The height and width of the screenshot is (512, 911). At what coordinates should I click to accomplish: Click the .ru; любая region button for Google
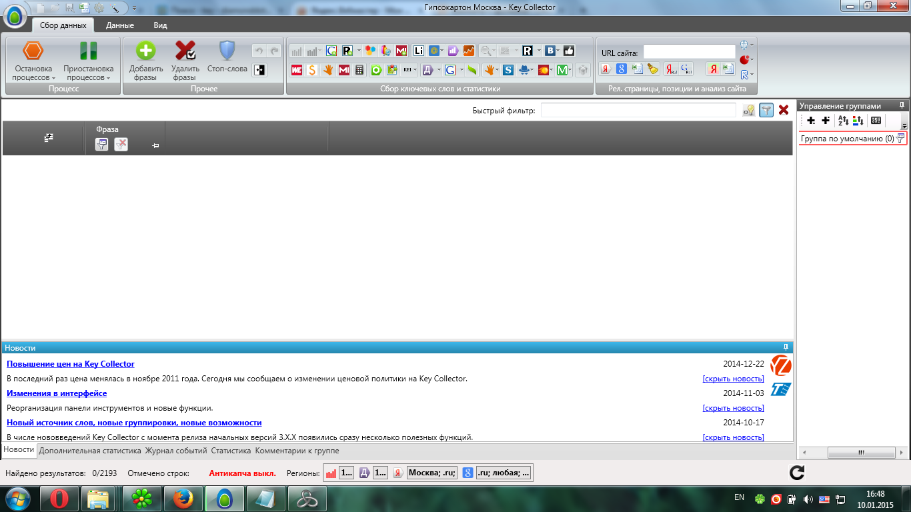(x=504, y=473)
